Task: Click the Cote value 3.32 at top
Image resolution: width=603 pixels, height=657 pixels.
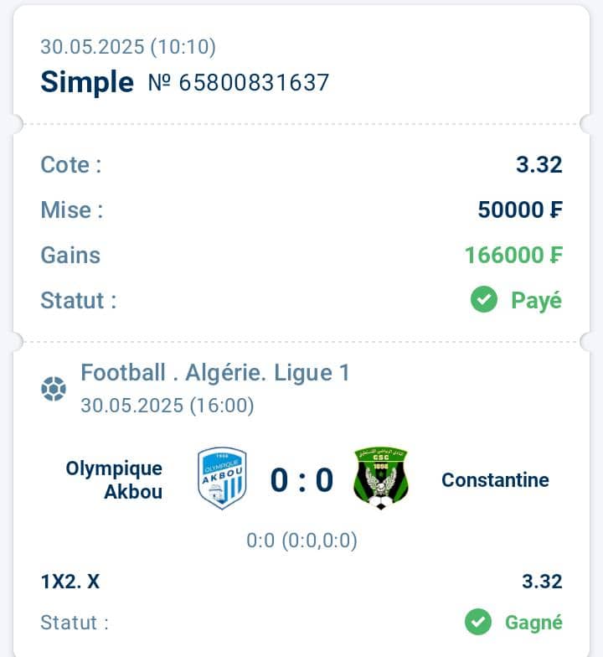Action: click(539, 164)
